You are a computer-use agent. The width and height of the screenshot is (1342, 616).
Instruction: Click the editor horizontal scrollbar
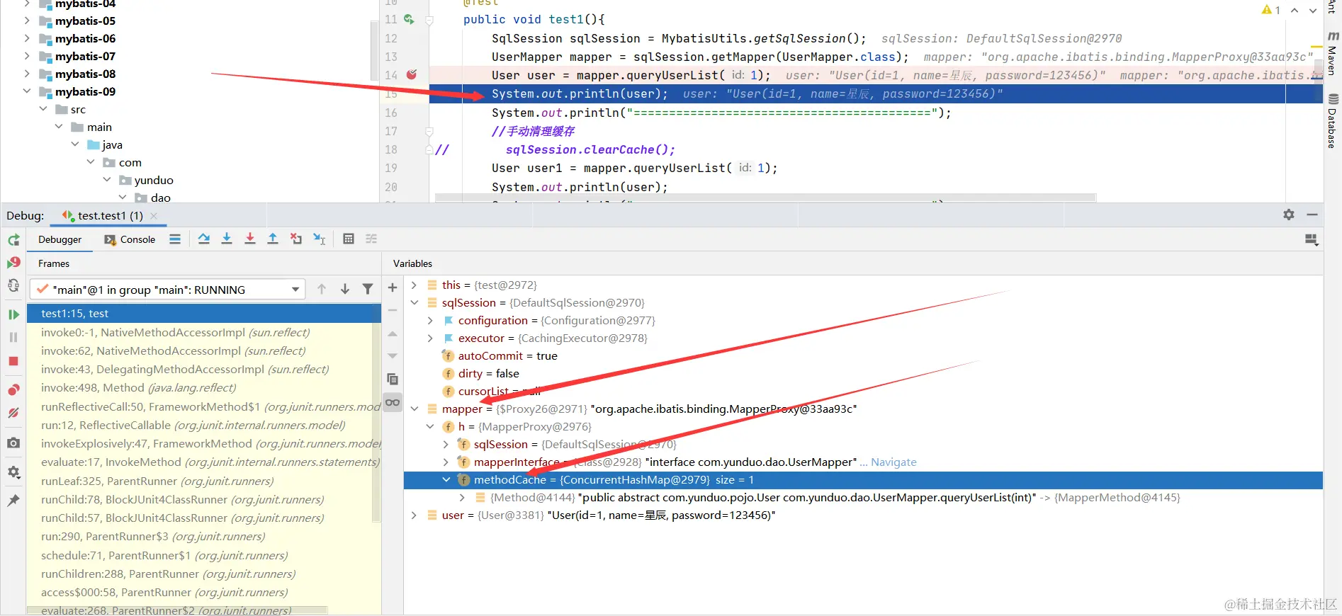(x=765, y=198)
